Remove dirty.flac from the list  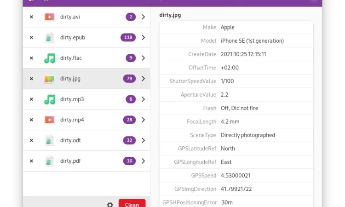pos(31,58)
